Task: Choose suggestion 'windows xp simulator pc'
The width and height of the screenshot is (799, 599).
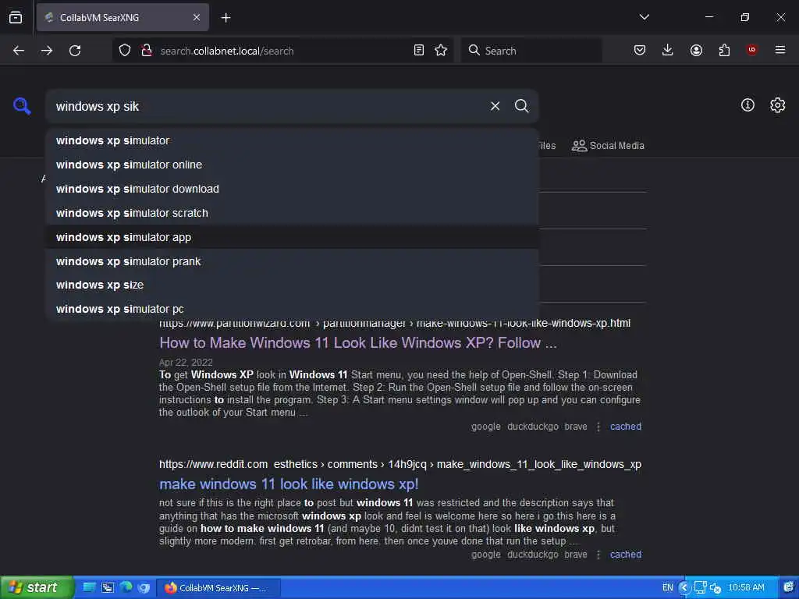Action: [x=293, y=309]
